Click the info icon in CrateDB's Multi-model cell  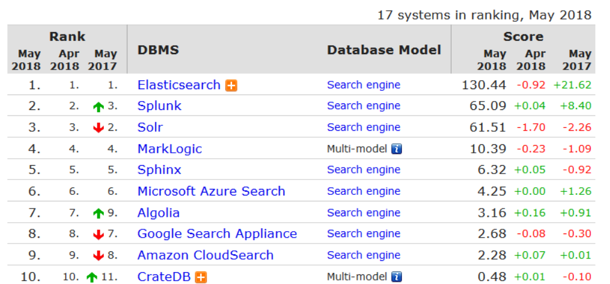coord(396,277)
